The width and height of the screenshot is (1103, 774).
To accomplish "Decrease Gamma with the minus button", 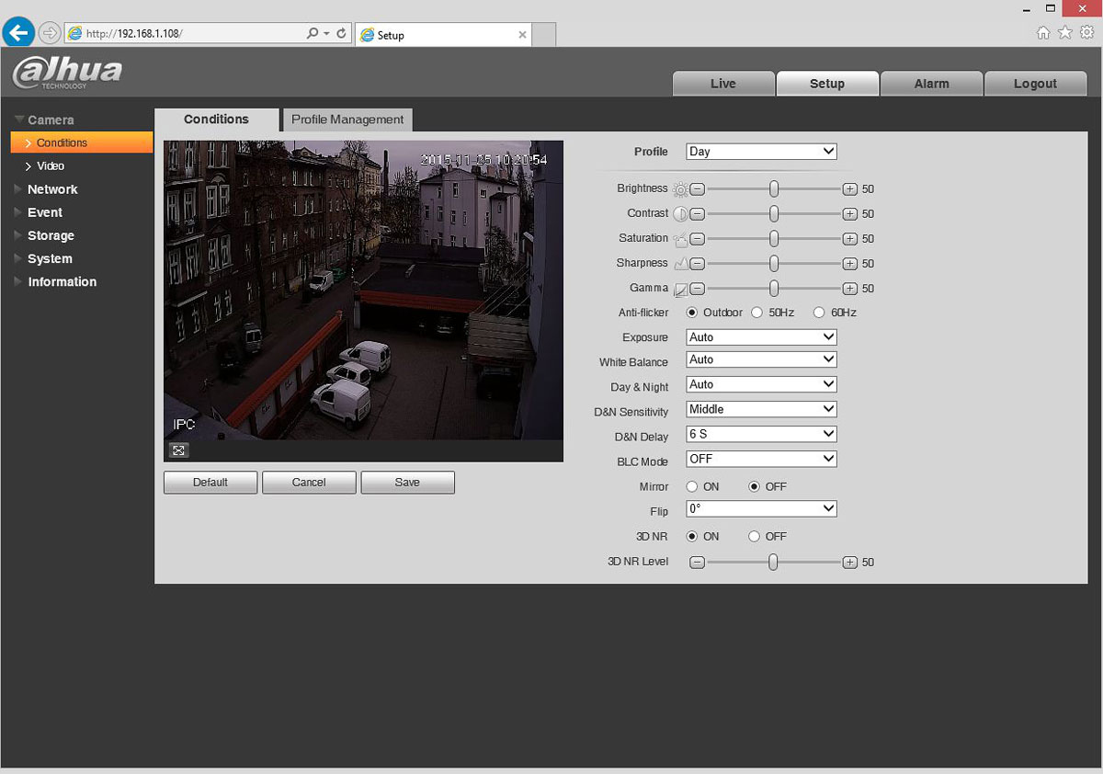I will [697, 289].
